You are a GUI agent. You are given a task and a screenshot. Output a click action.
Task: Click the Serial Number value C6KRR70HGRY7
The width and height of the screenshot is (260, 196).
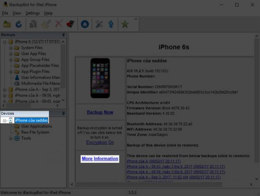(168, 87)
